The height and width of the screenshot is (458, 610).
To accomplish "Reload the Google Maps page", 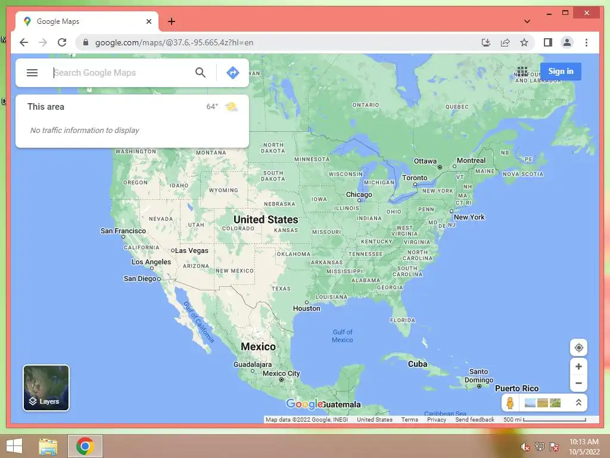I will point(62,42).
